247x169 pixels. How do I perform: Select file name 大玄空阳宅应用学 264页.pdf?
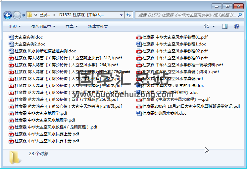coord(70,93)
